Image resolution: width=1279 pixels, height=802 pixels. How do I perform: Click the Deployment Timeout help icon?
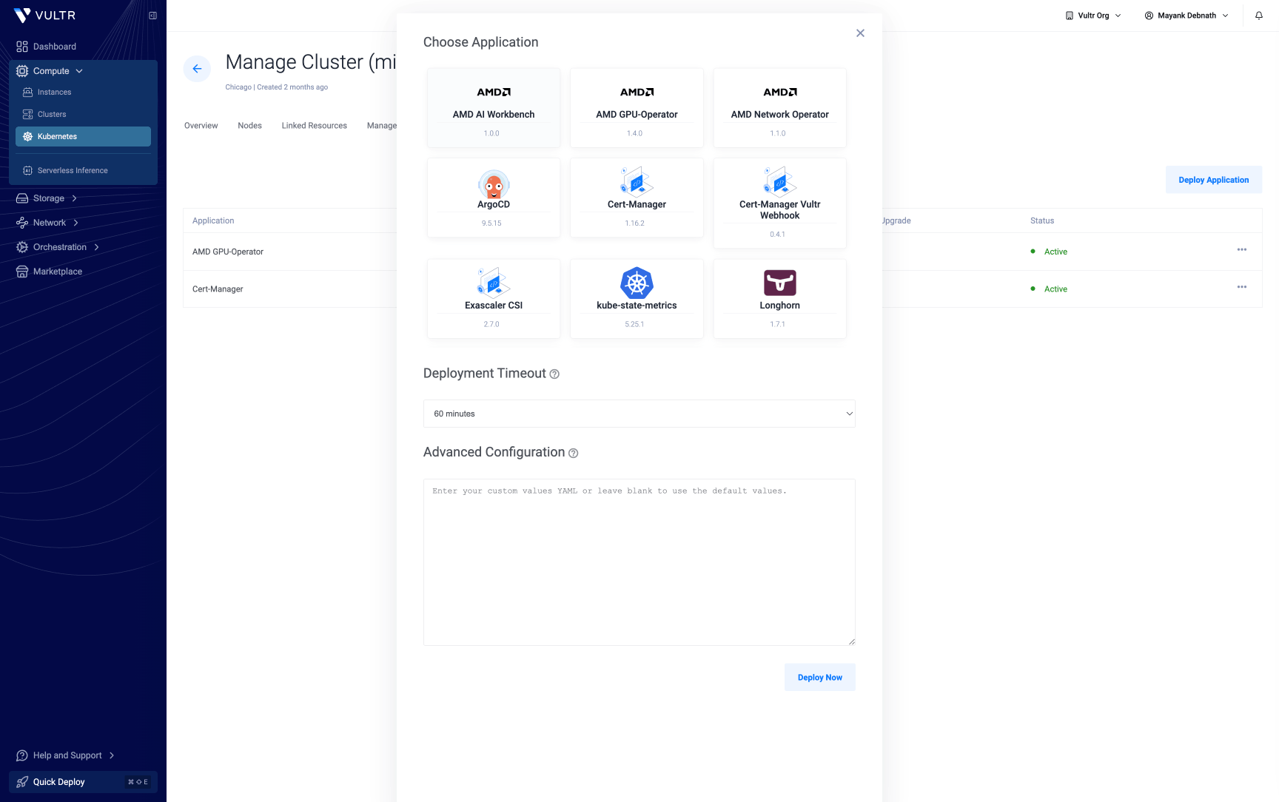554,374
